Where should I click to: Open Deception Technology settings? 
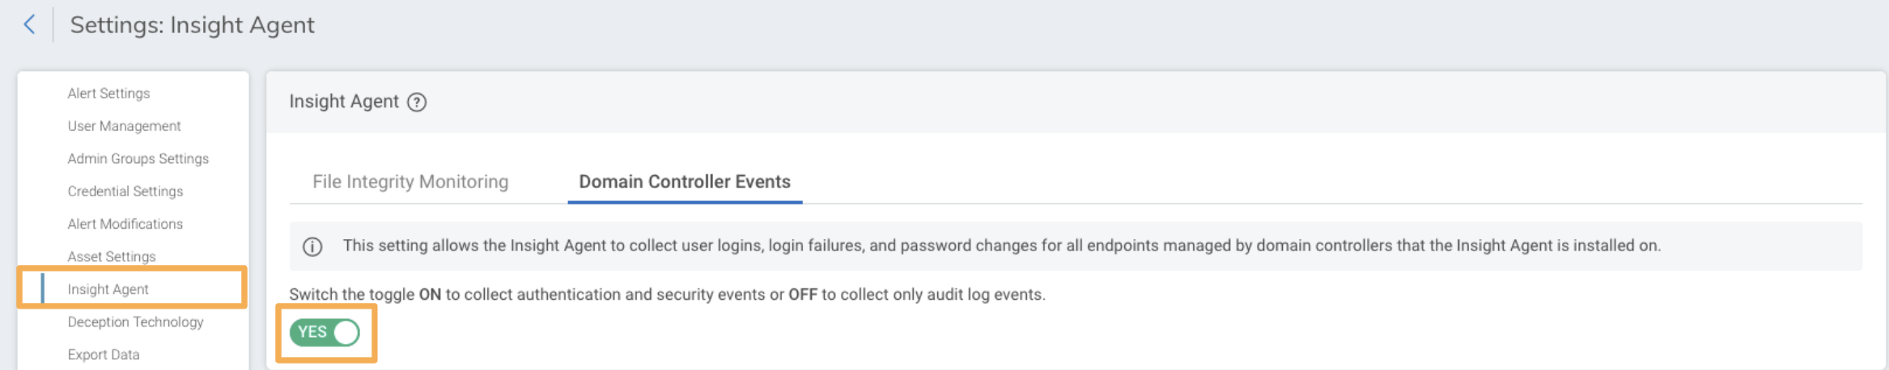[x=135, y=322]
